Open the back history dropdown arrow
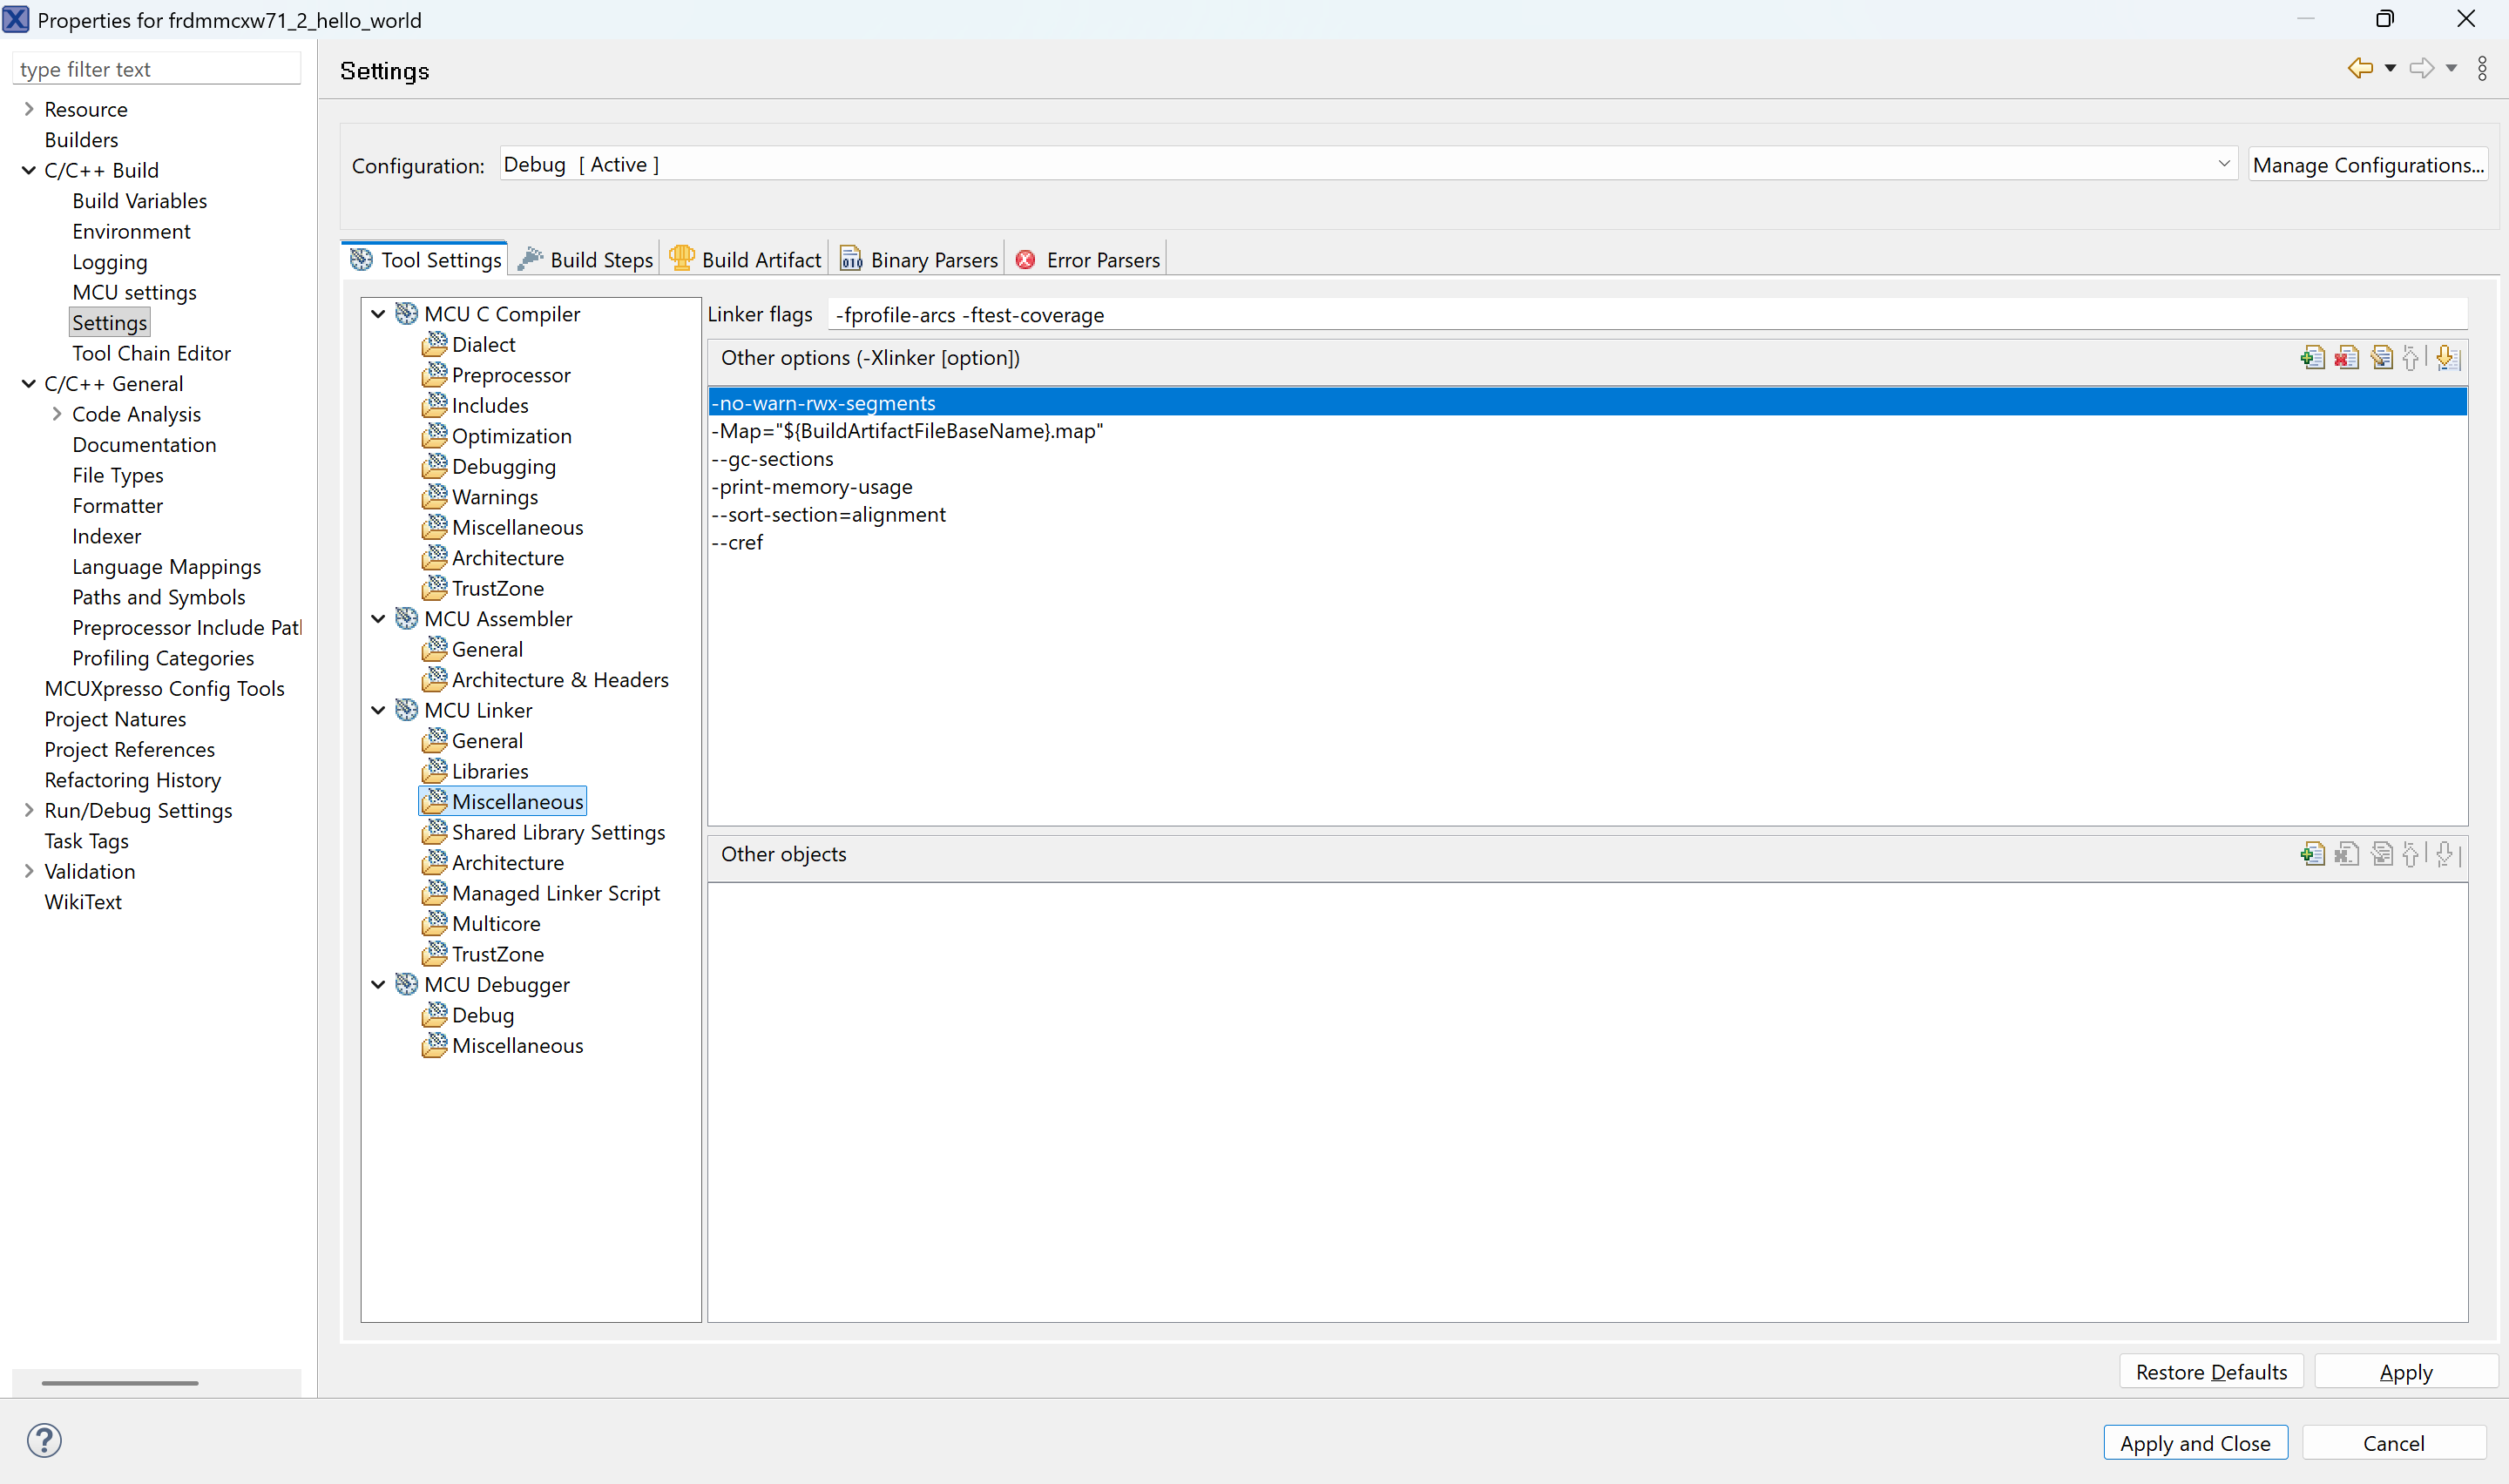 click(2390, 69)
